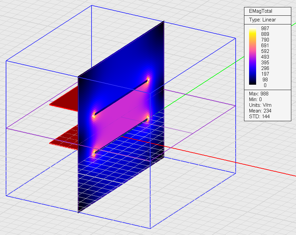
Task: Select the 'Type: Linear' legend label
Action: tap(262, 20)
